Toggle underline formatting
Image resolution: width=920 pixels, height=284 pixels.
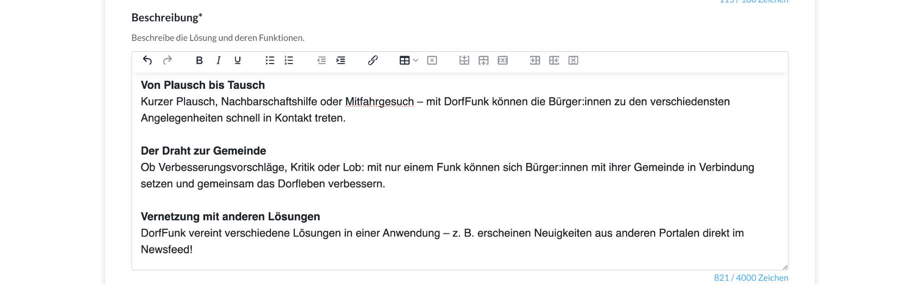coord(237,60)
